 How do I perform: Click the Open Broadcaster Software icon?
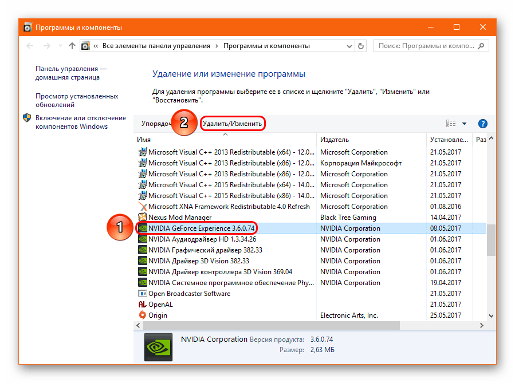point(143,294)
